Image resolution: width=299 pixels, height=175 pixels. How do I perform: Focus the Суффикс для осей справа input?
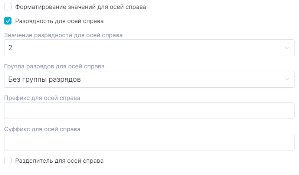click(148, 142)
